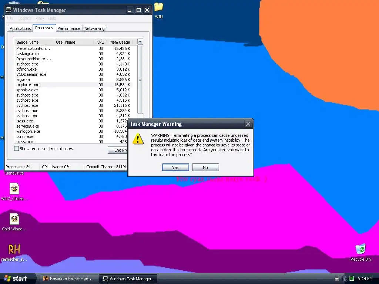Click the 9:14 PM taskbar clock
The width and height of the screenshot is (379, 284).
coord(365,278)
